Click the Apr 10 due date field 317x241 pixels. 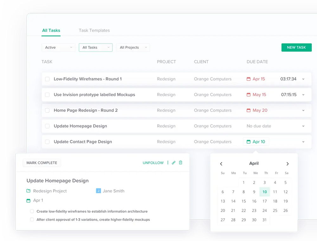[x=256, y=142]
